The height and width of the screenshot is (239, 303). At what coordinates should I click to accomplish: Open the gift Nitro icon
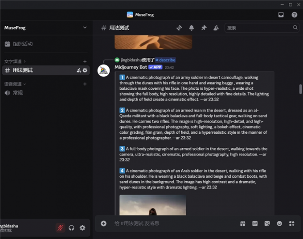coord(243,223)
